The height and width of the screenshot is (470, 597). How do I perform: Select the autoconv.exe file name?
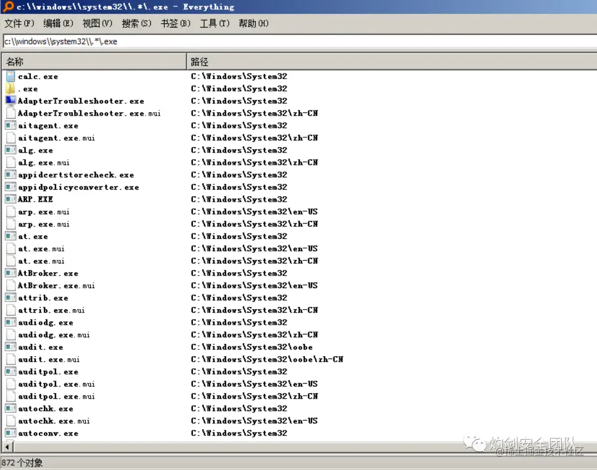[x=48, y=434]
